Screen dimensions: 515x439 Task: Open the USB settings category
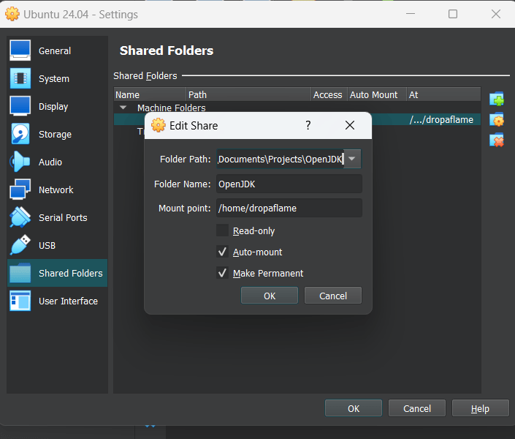click(57, 246)
